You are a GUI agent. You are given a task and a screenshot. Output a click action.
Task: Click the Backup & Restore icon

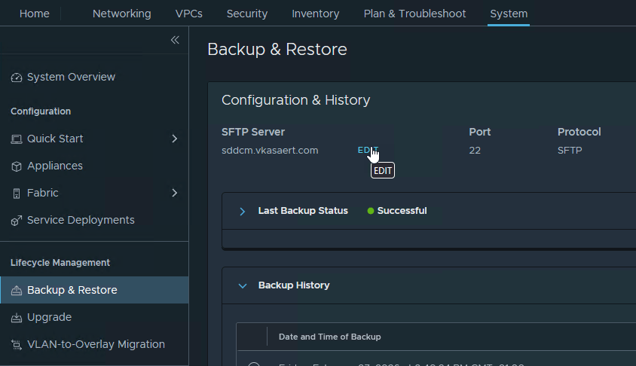point(17,291)
